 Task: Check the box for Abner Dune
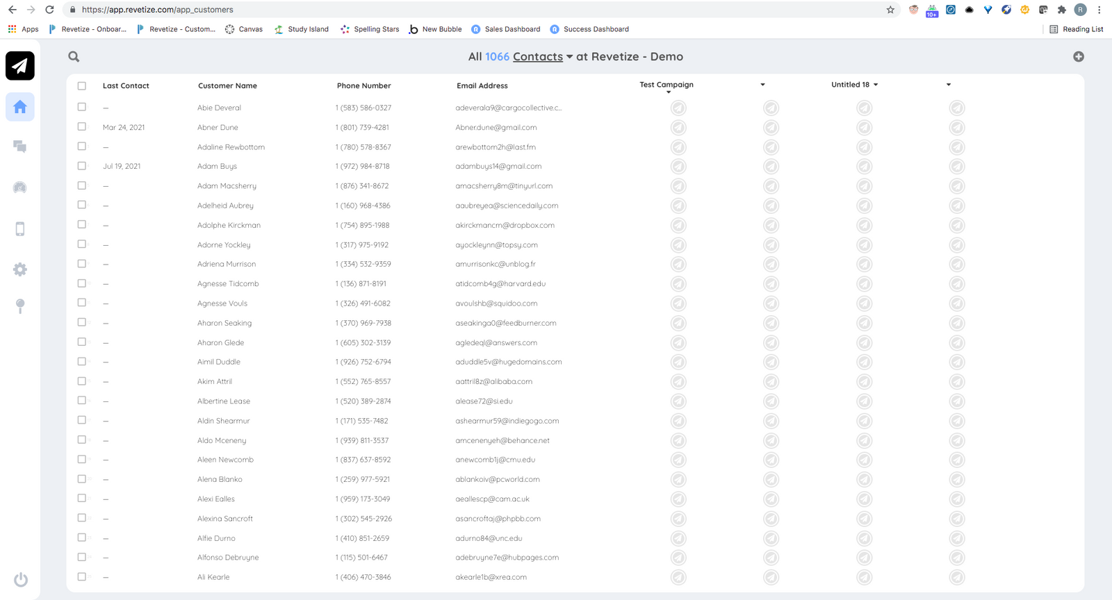tap(82, 127)
